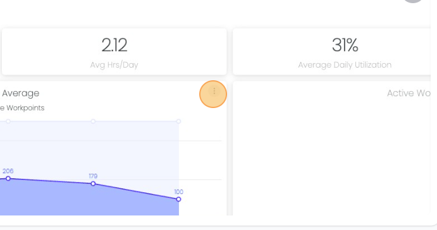Screen dimensions: 437x230
Task: Click the rightmost faded upper line marker
Action: [178, 121]
